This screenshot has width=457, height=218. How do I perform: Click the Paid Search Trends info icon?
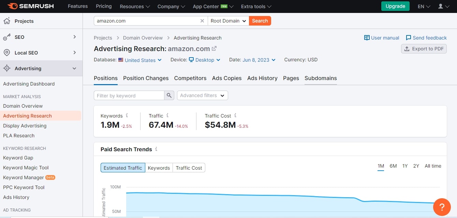[x=156, y=149]
